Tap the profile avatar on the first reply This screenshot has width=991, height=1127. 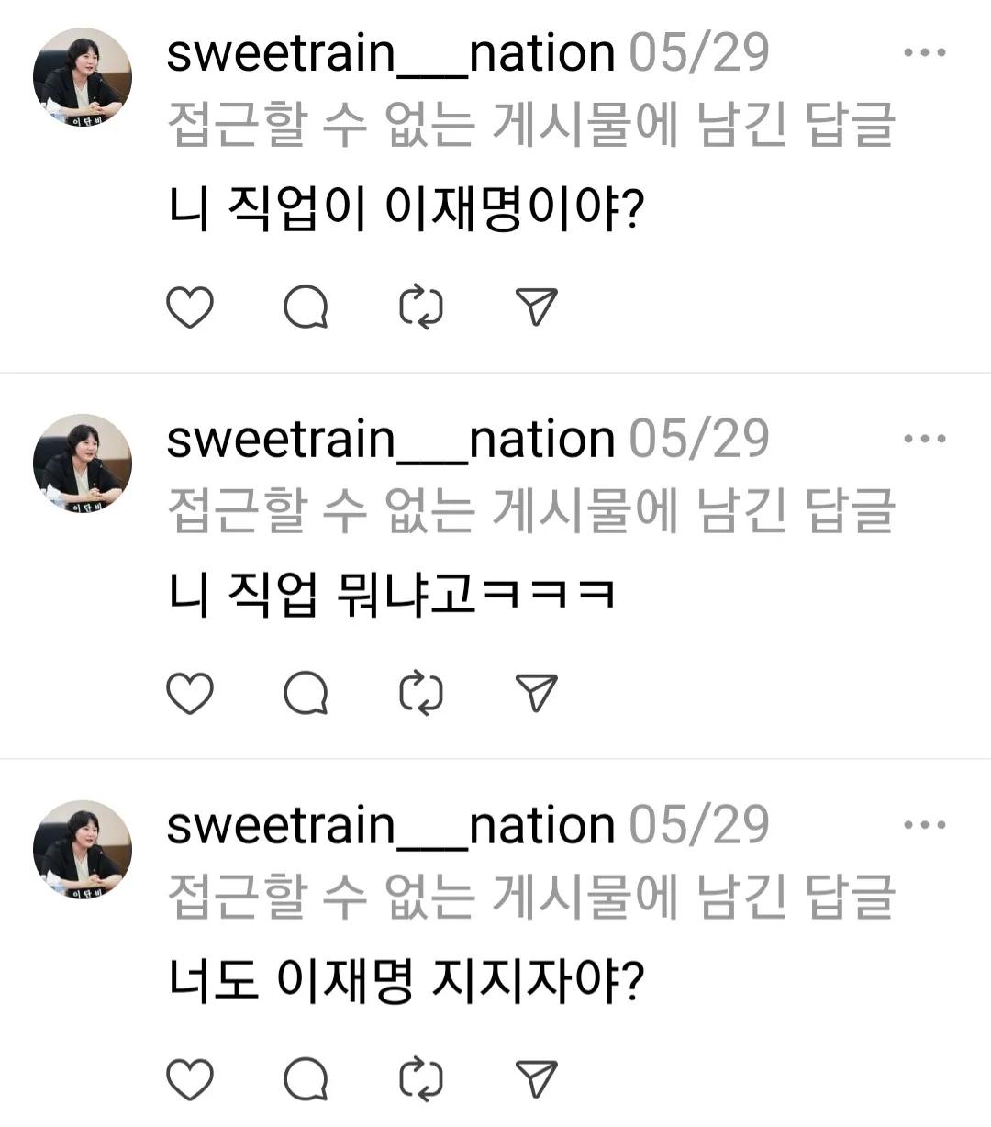click(x=83, y=77)
